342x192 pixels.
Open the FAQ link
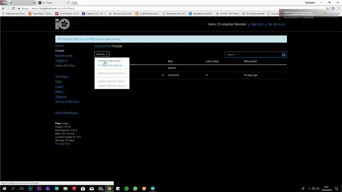pyautogui.click(x=59, y=82)
